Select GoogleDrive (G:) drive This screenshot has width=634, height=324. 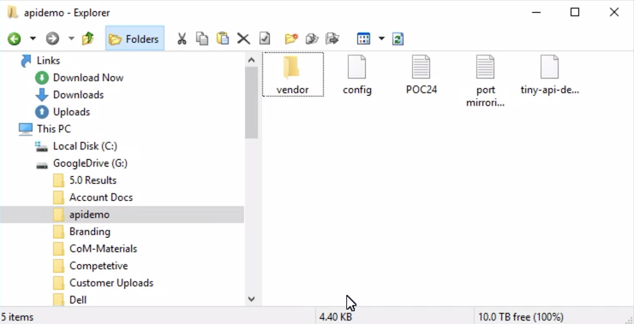click(x=90, y=163)
